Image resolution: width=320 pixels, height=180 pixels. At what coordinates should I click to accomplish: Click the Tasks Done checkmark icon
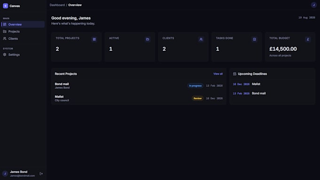point(255,39)
